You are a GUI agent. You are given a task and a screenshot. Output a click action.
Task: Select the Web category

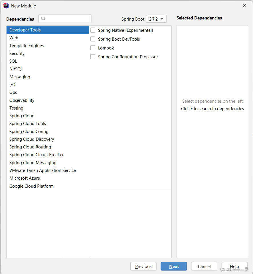(48, 38)
